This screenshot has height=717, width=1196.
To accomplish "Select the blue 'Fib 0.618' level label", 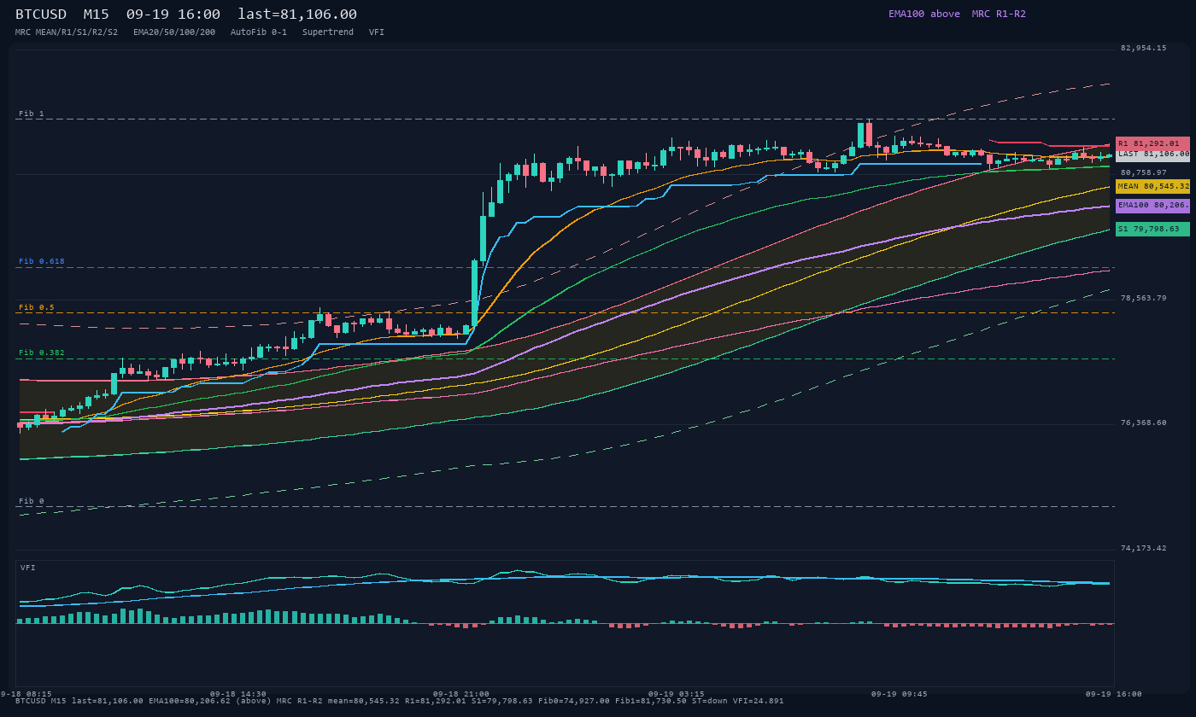I will pyautogui.click(x=42, y=261).
